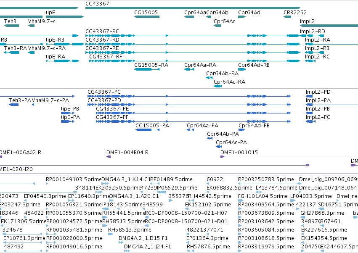This screenshot has width=358, height=253.
Task: Click the Cpr64Aa-RA transcript label
Action: click(x=200, y=65)
